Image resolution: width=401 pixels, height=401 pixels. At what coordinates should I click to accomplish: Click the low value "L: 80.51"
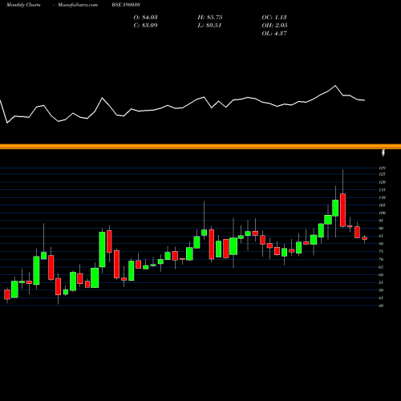[x=209, y=26]
